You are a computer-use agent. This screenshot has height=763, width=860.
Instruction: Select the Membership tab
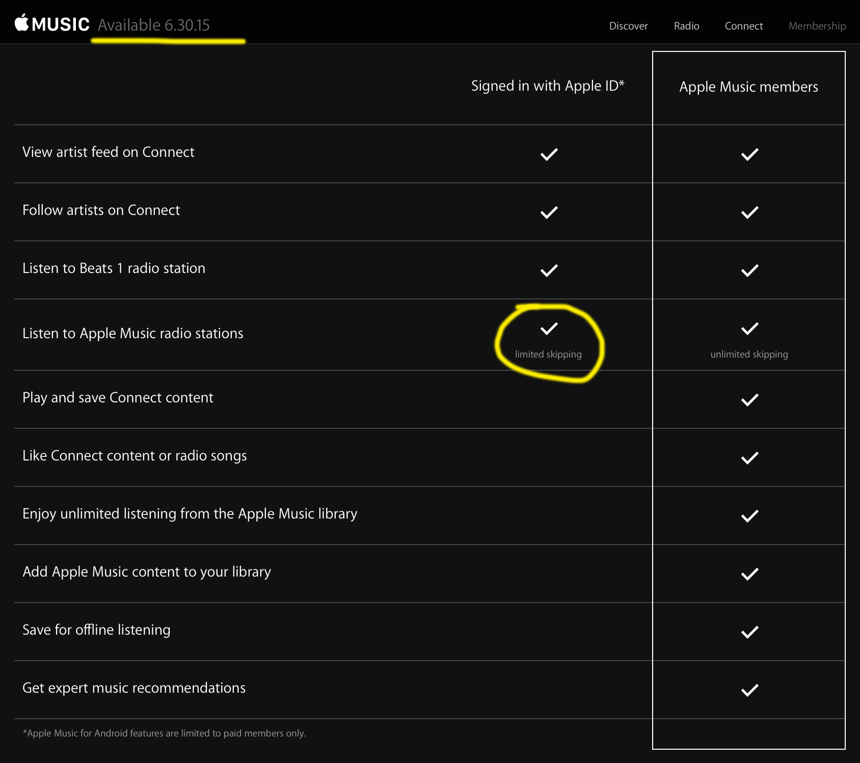point(817,26)
